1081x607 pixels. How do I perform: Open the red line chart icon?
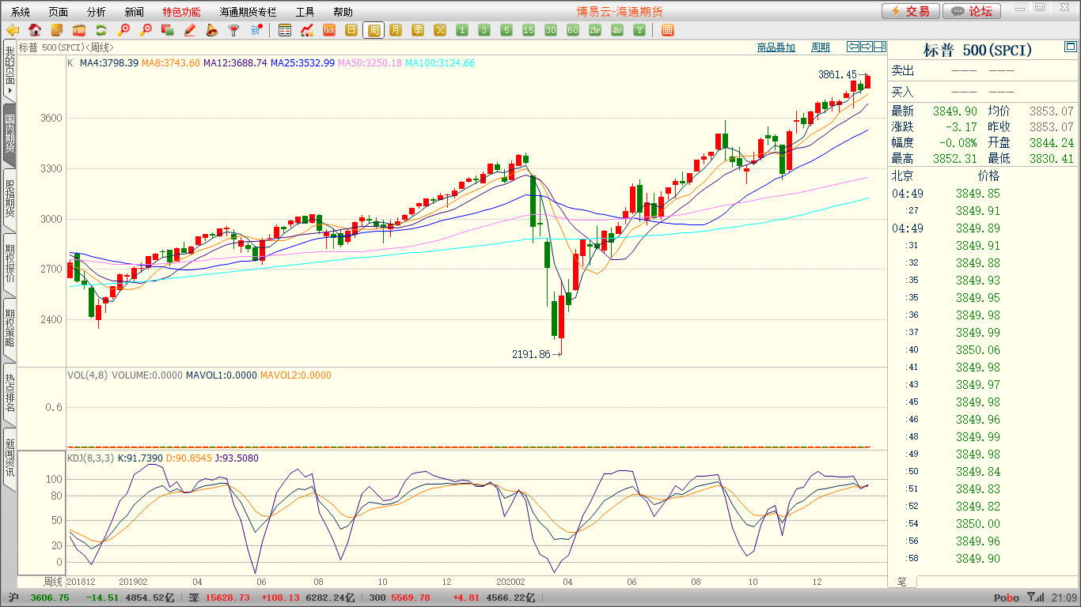(307, 31)
